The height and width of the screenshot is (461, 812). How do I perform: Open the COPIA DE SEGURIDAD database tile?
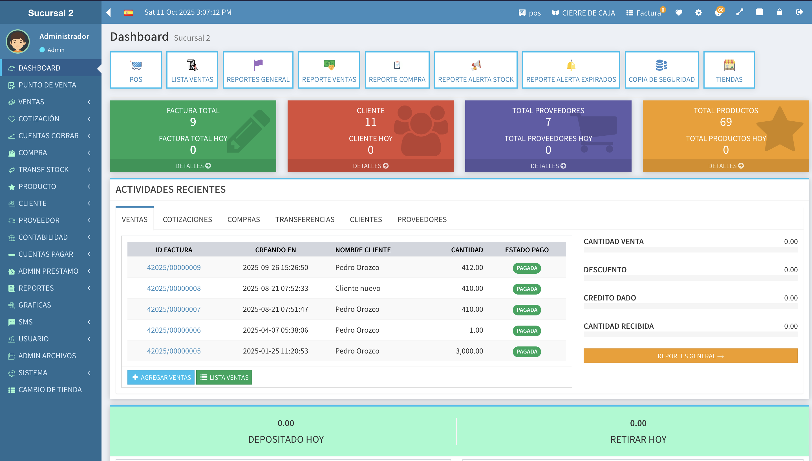coord(661,70)
